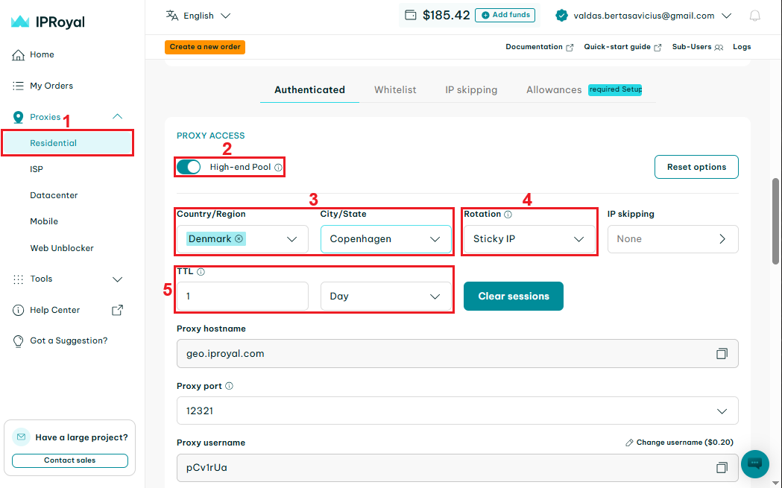Click the Proxy username field
782x488 pixels.
[x=457, y=468]
